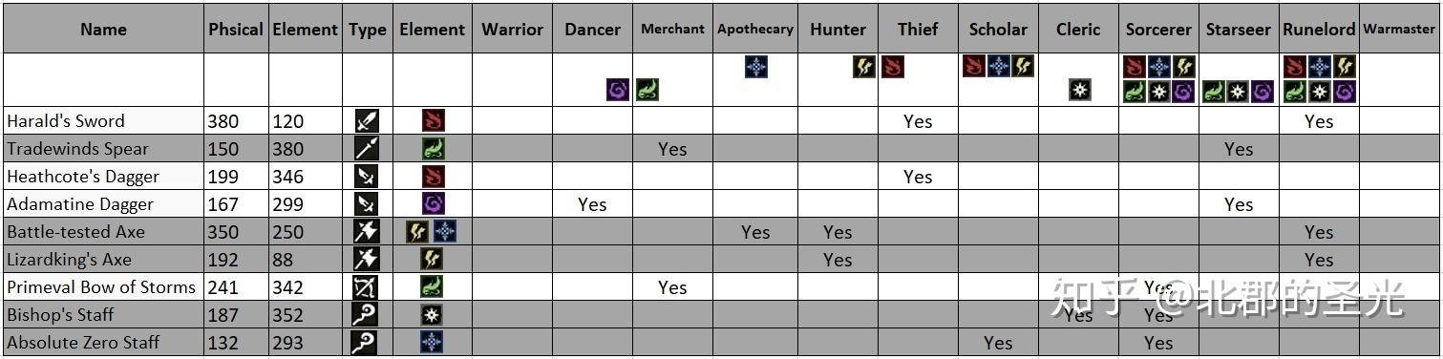
Task: Click the spear type icon for Tradewinds Spear
Action: (x=367, y=148)
